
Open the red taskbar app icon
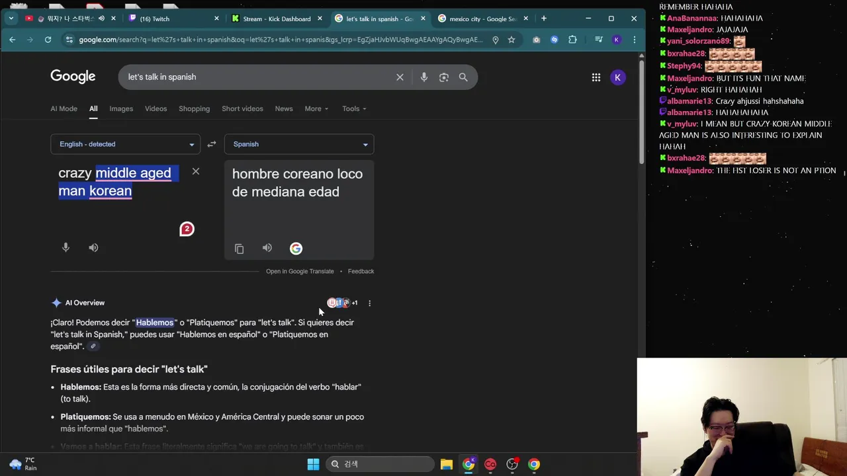click(490, 464)
